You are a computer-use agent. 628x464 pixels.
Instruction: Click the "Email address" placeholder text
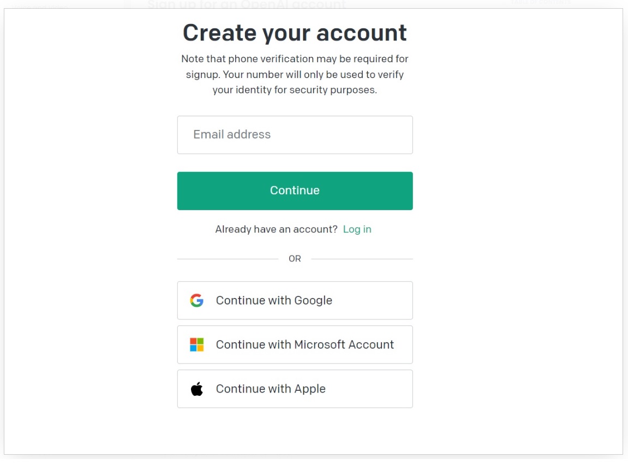tap(232, 135)
